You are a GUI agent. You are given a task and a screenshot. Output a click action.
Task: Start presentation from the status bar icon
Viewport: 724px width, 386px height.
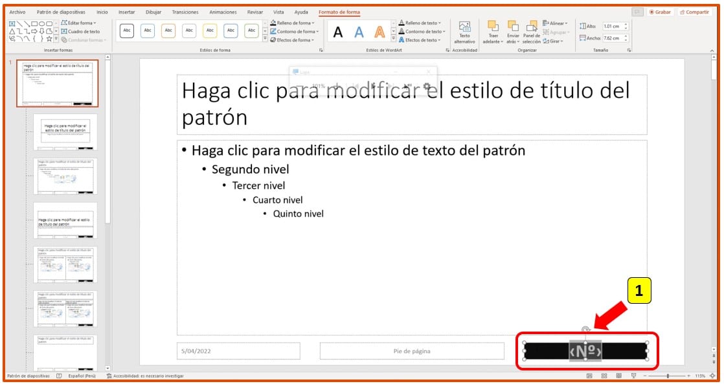[x=634, y=375]
